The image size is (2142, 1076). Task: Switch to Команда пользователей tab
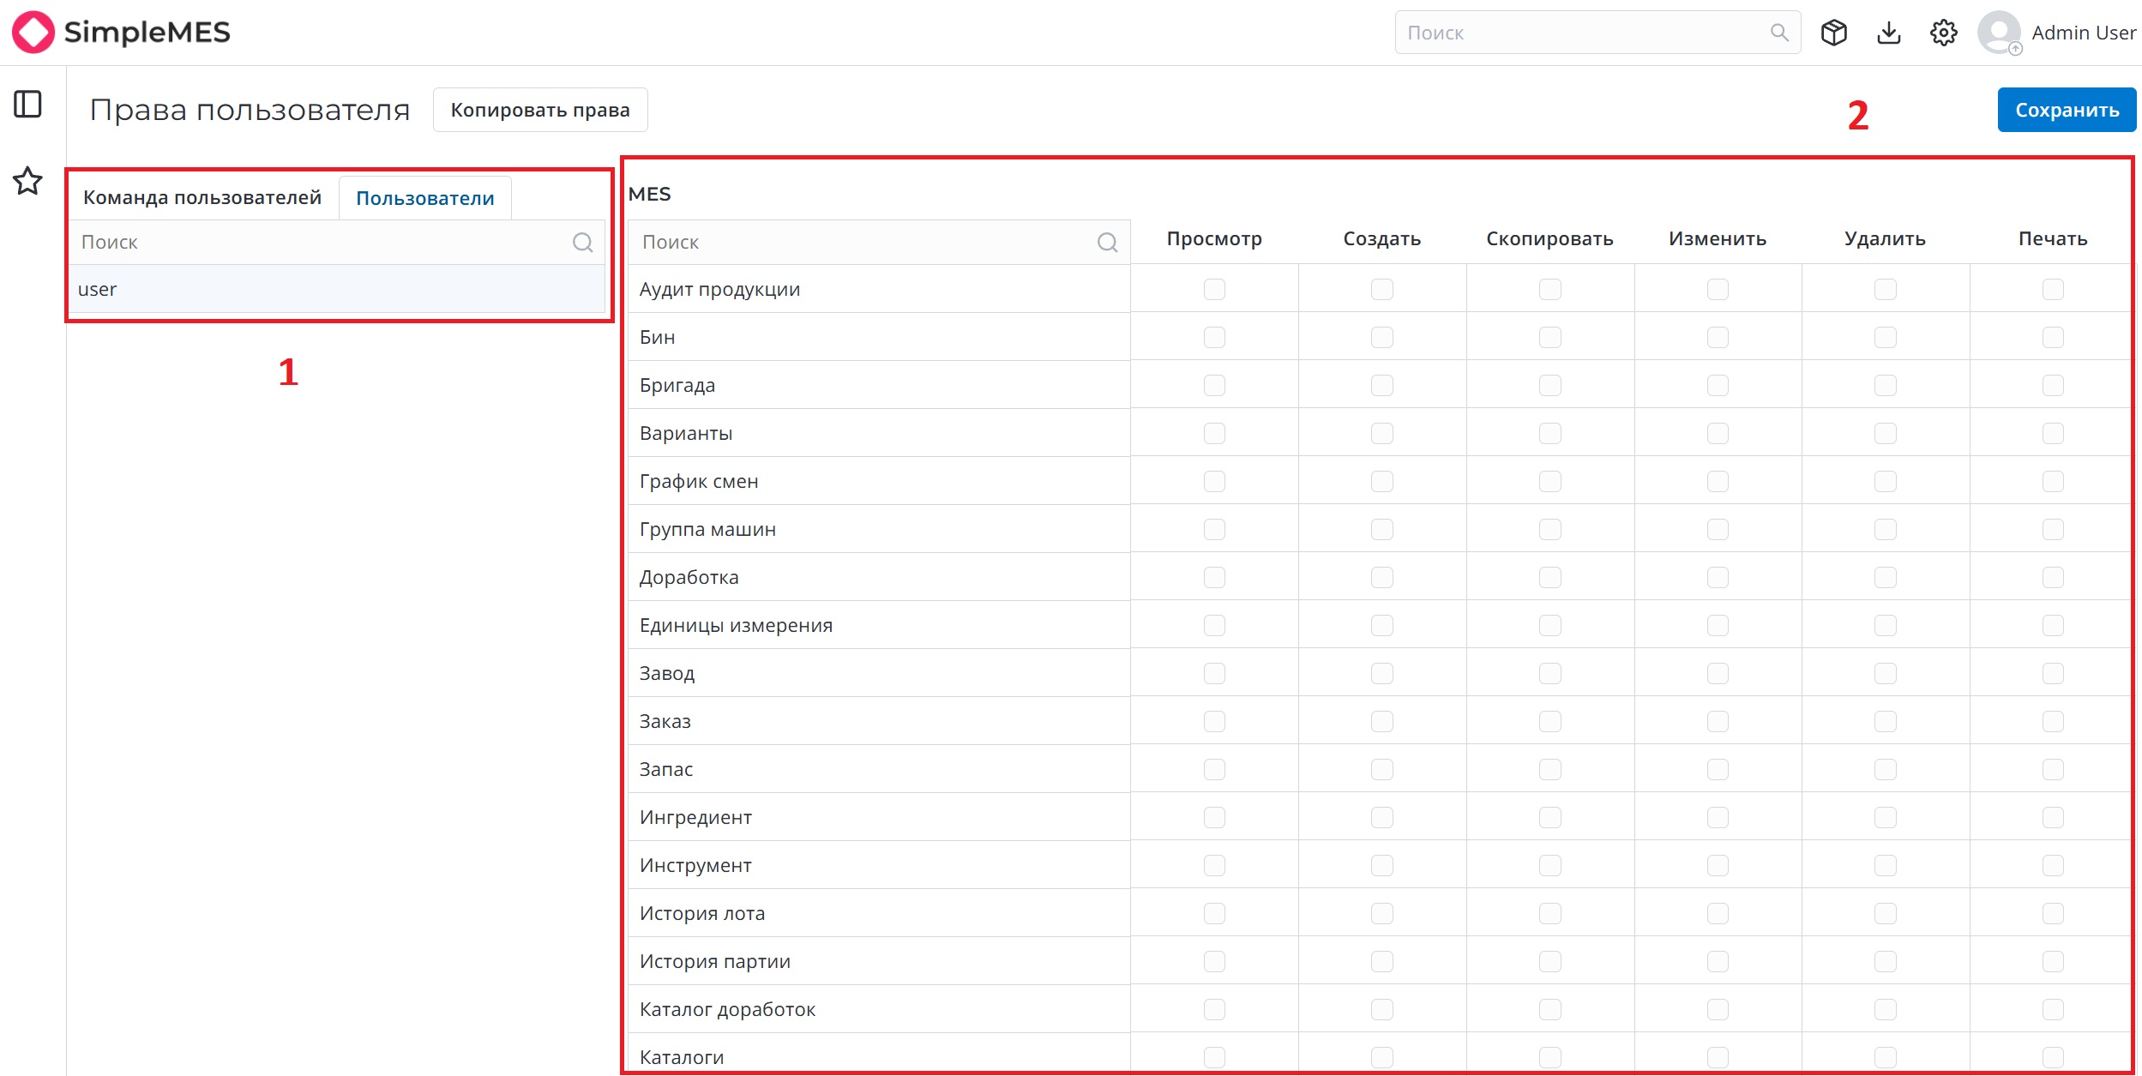tap(202, 198)
